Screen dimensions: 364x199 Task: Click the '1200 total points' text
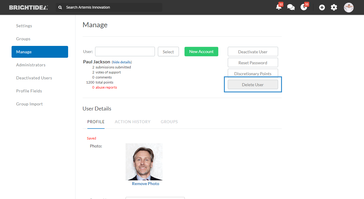click(100, 82)
